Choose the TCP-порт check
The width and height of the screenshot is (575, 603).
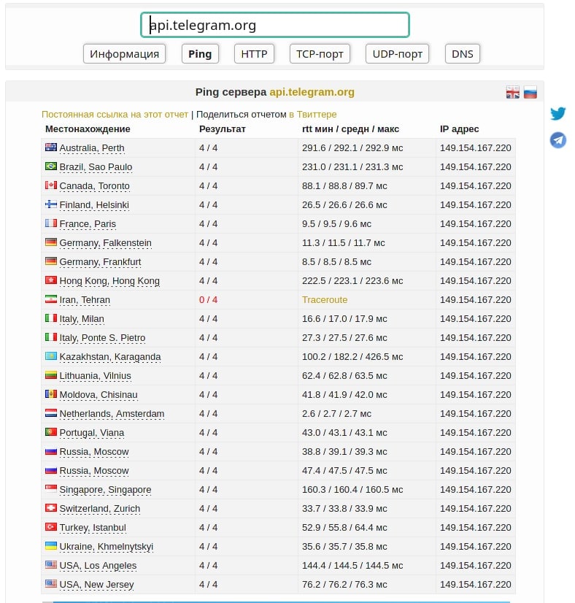point(320,54)
